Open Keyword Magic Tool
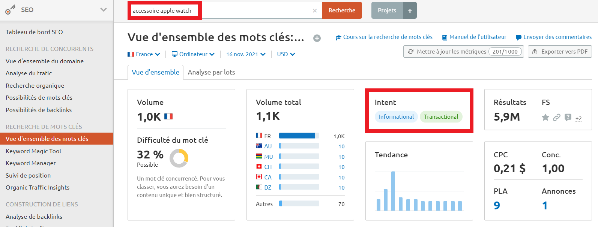The height and width of the screenshot is (227, 598). pyautogui.click(x=33, y=151)
